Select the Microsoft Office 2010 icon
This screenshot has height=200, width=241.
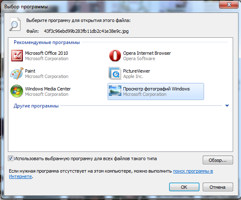pos(17,56)
